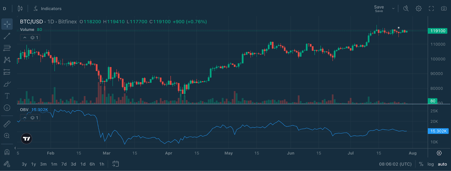
Task: Toggle log scale
Action: point(430,164)
